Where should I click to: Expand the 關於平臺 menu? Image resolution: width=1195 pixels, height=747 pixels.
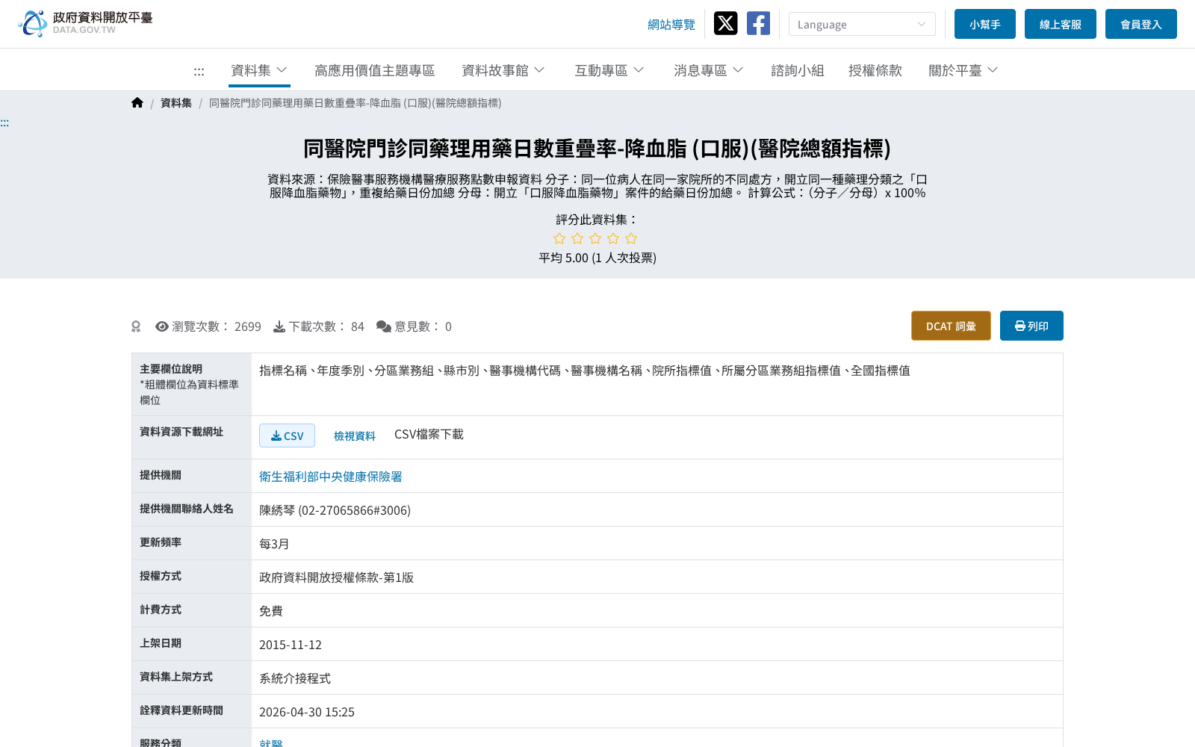click(963, 70)
